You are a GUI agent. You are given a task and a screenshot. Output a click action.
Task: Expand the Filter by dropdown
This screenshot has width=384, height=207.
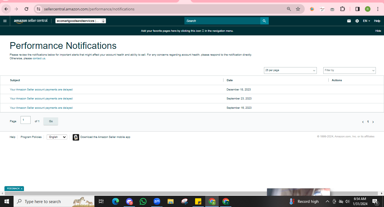pyautogui.click(x=350, y=70)
